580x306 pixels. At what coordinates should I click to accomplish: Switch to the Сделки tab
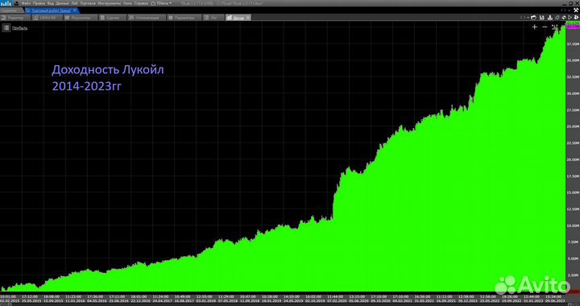tap(113, 18)
